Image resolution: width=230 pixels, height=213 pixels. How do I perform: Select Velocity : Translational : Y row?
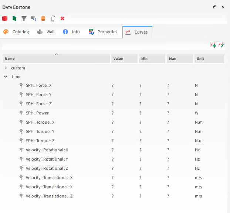pos(114,187)
